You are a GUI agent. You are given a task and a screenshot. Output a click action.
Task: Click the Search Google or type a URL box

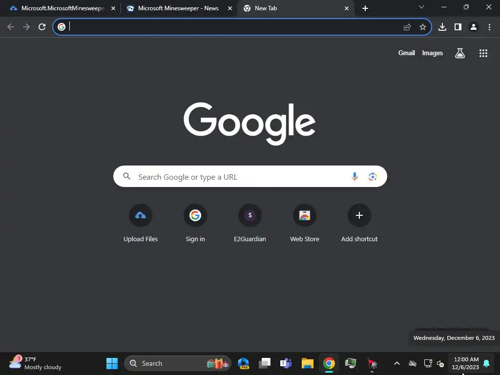pyautogui.click(x=250, y=176)
